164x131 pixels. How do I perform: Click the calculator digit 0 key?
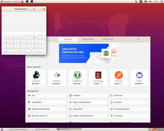pos(6,51)
